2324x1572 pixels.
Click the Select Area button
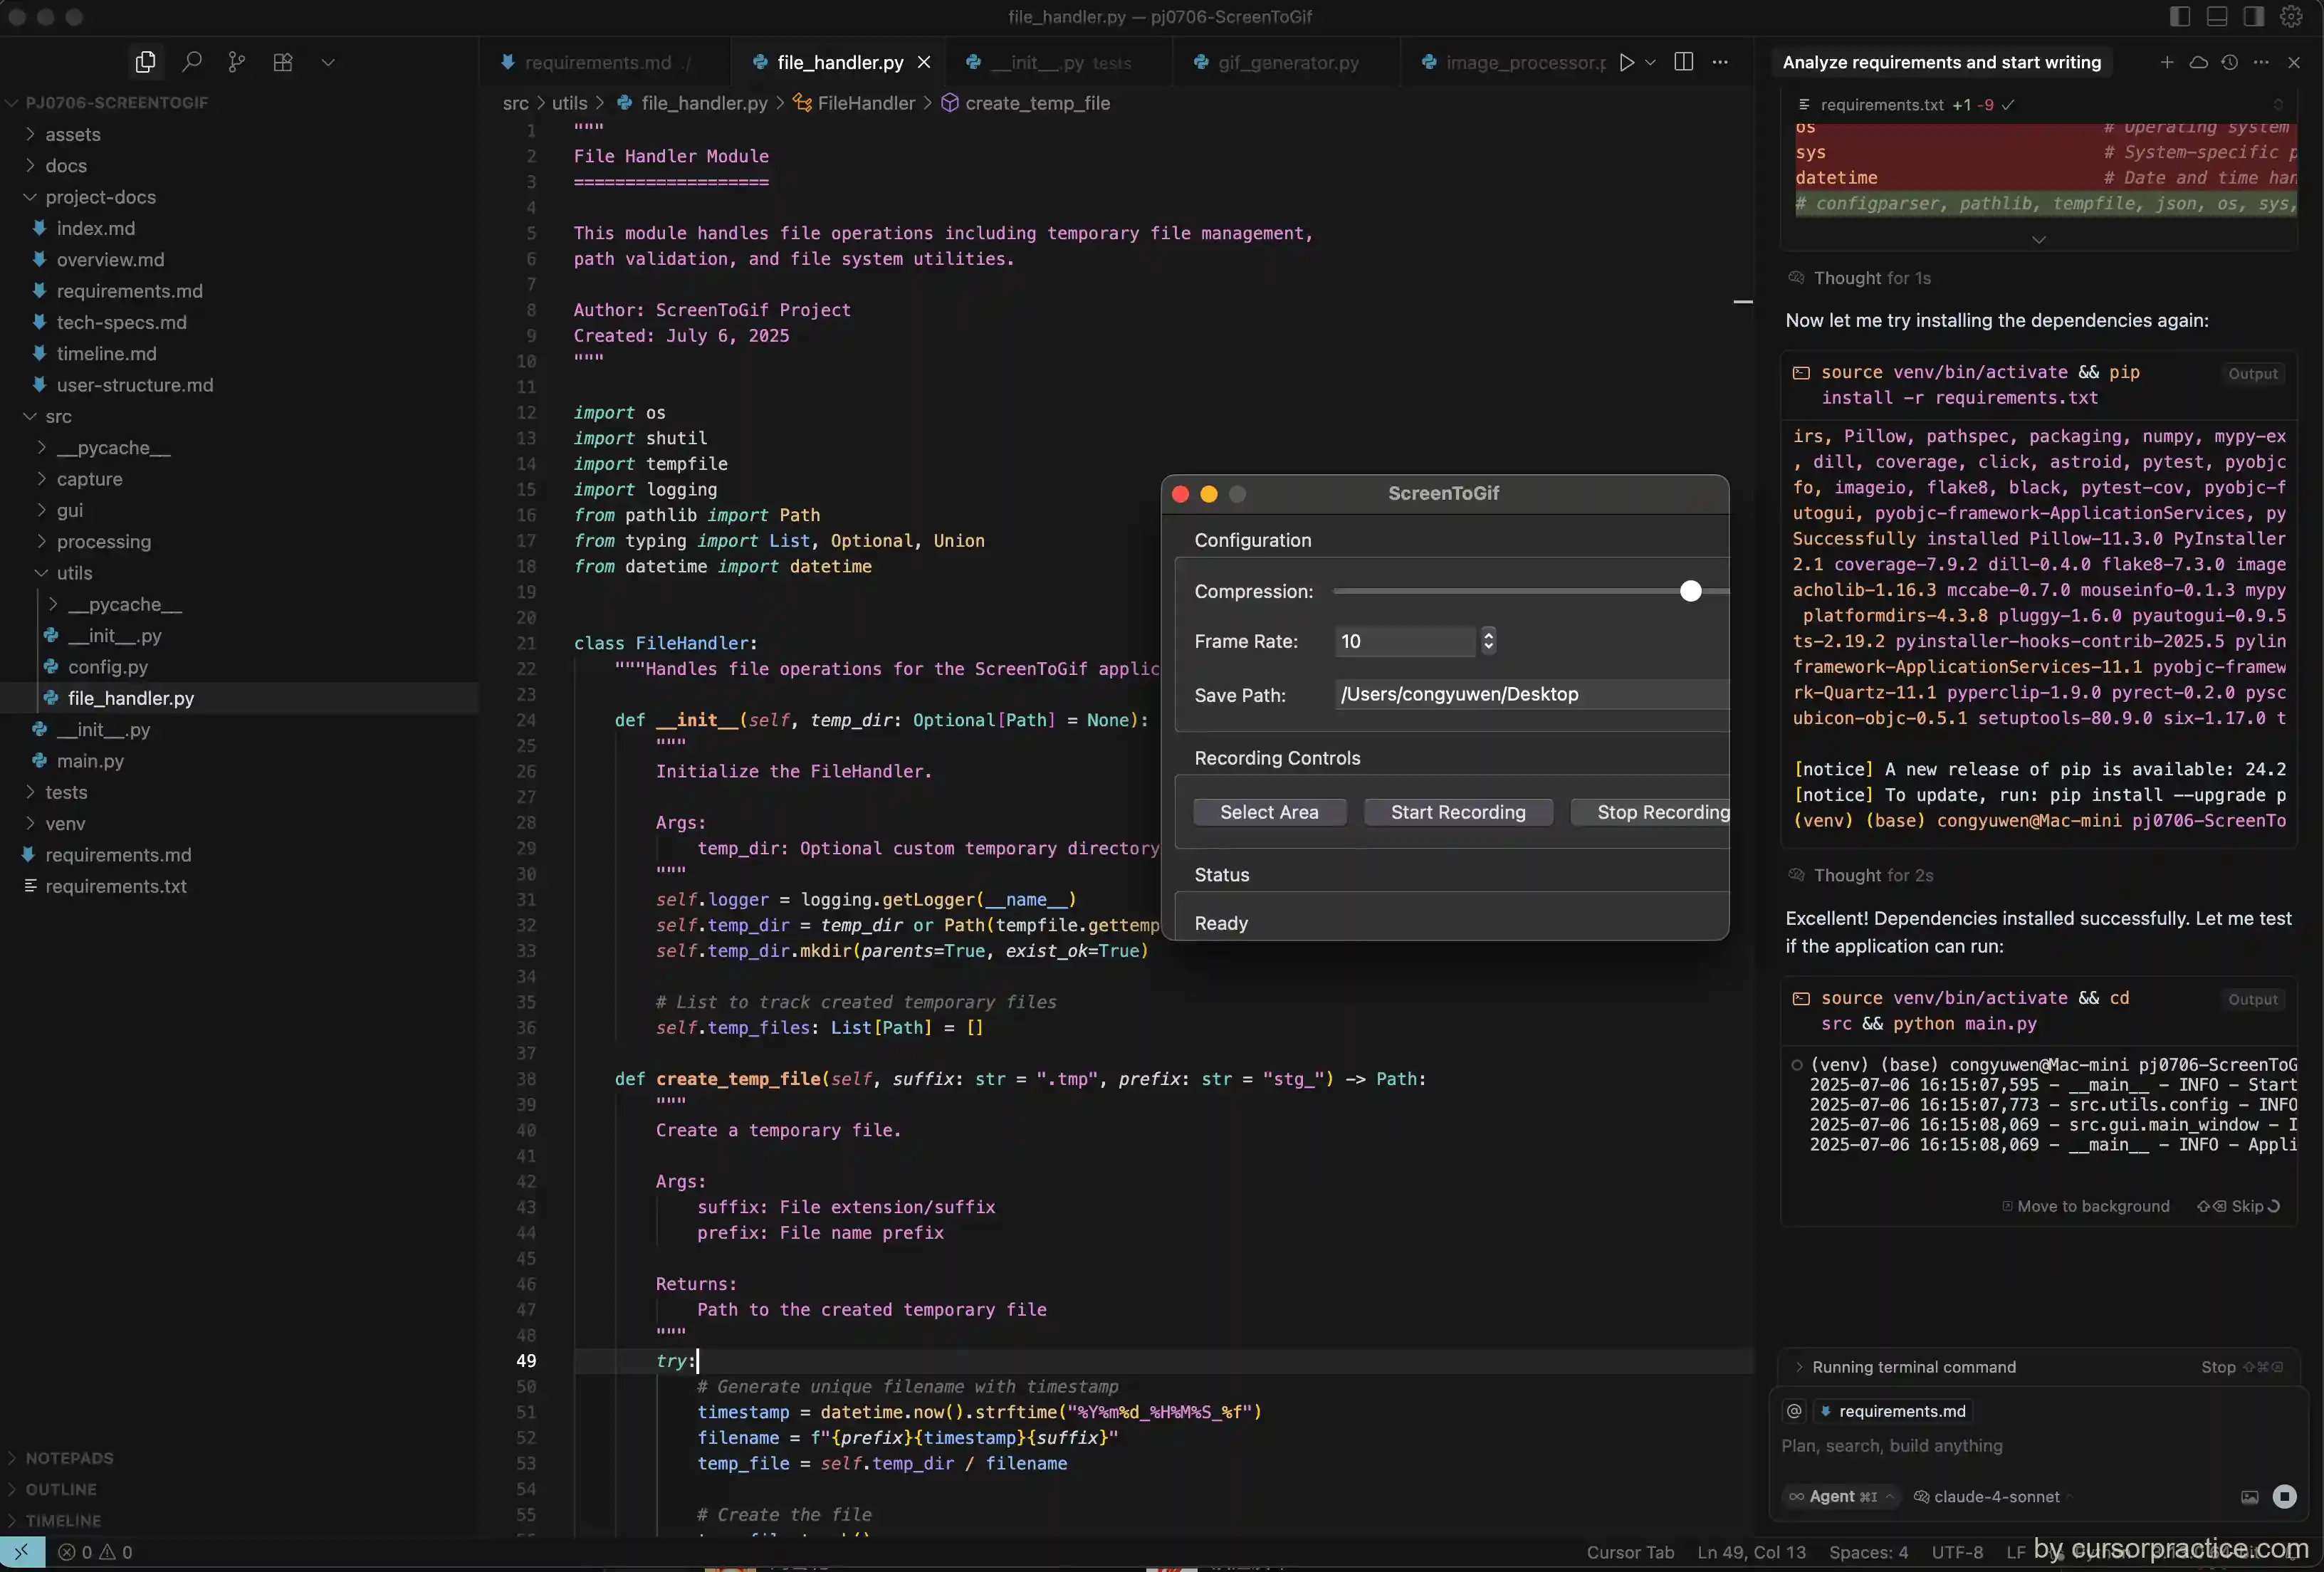(1269, 812)
